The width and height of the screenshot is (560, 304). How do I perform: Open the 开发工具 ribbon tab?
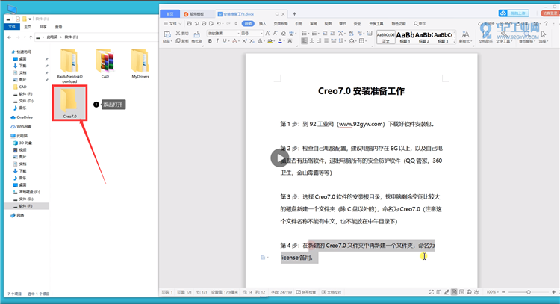pos(376,24)
